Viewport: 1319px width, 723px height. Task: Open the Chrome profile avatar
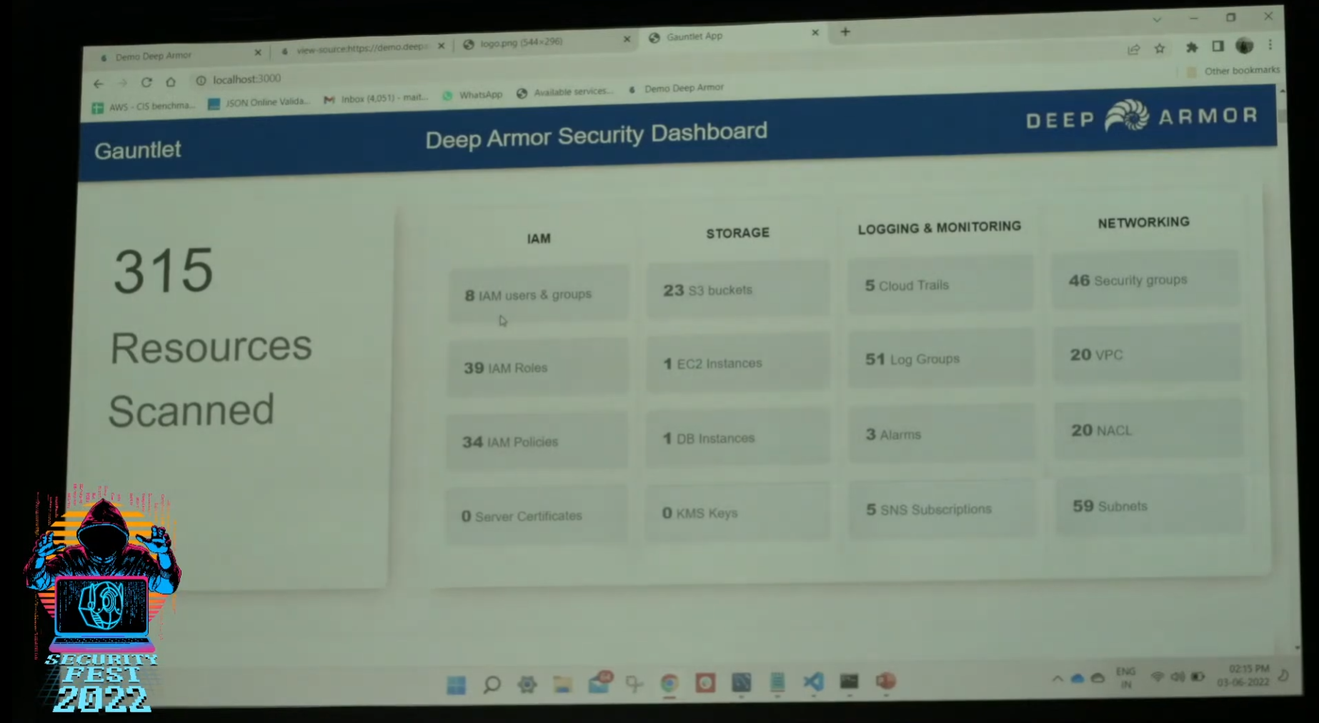[1245, 46]
